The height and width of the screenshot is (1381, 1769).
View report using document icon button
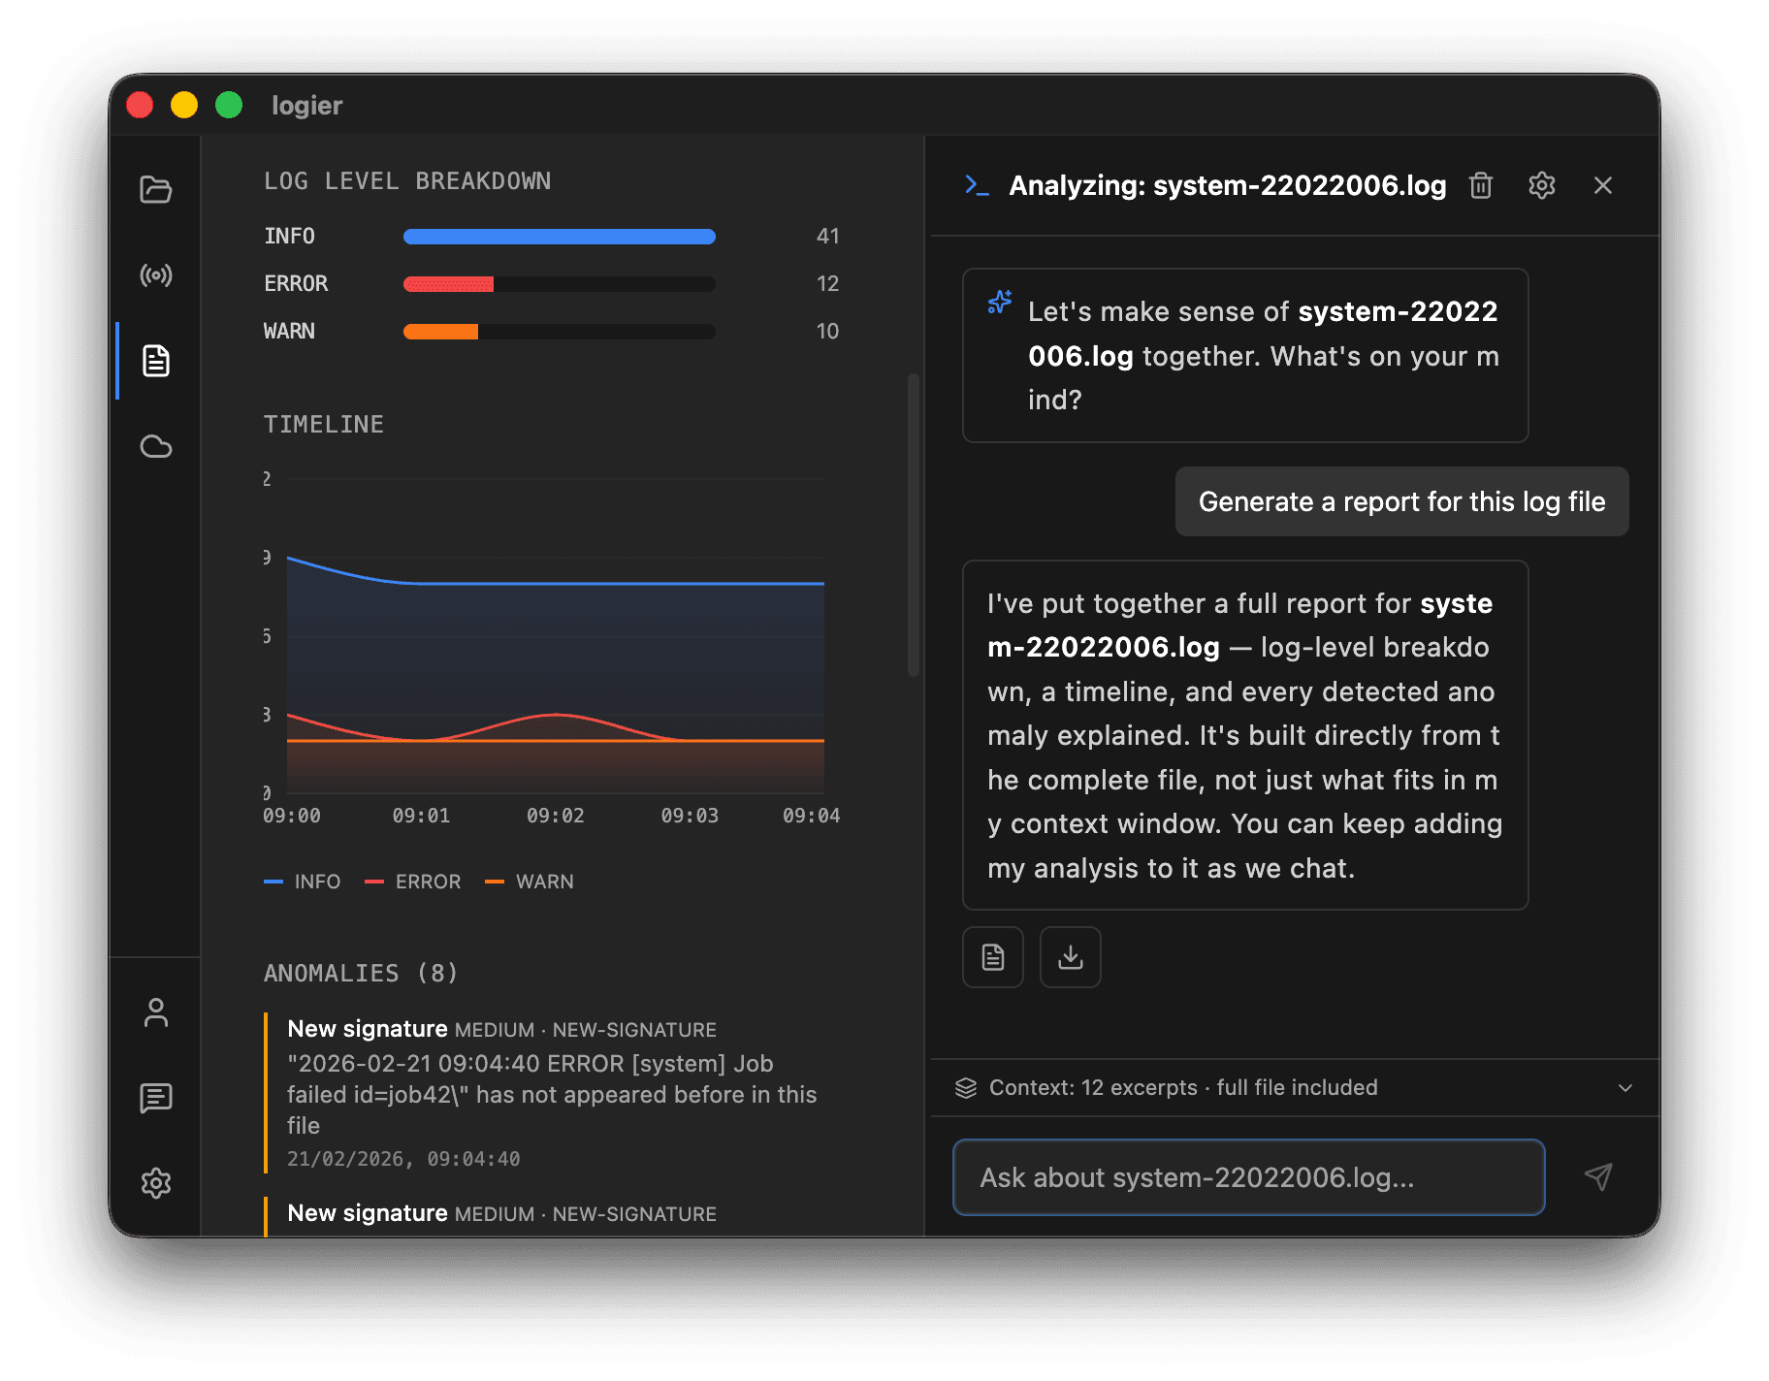coord(992,957)
